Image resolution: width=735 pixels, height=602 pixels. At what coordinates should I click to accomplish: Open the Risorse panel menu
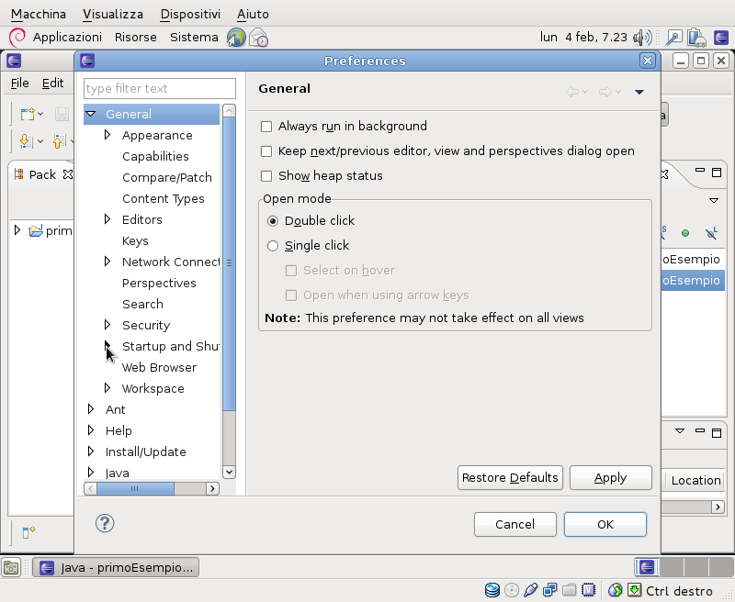click(136, 38)
